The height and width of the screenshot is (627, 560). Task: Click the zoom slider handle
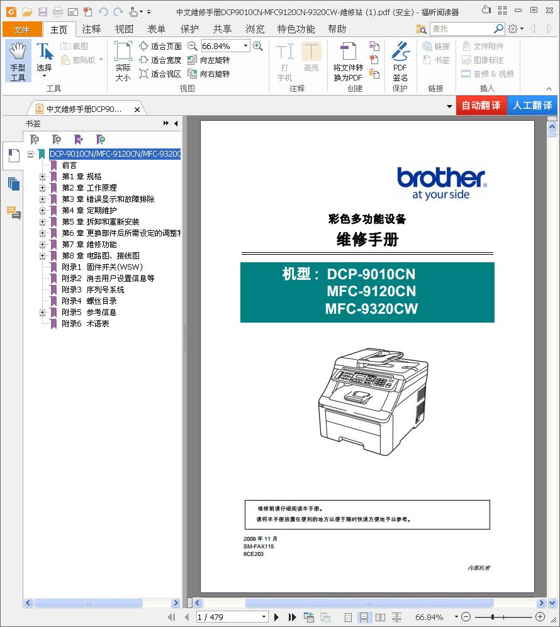pyautogui.click(x=493, y=617)
